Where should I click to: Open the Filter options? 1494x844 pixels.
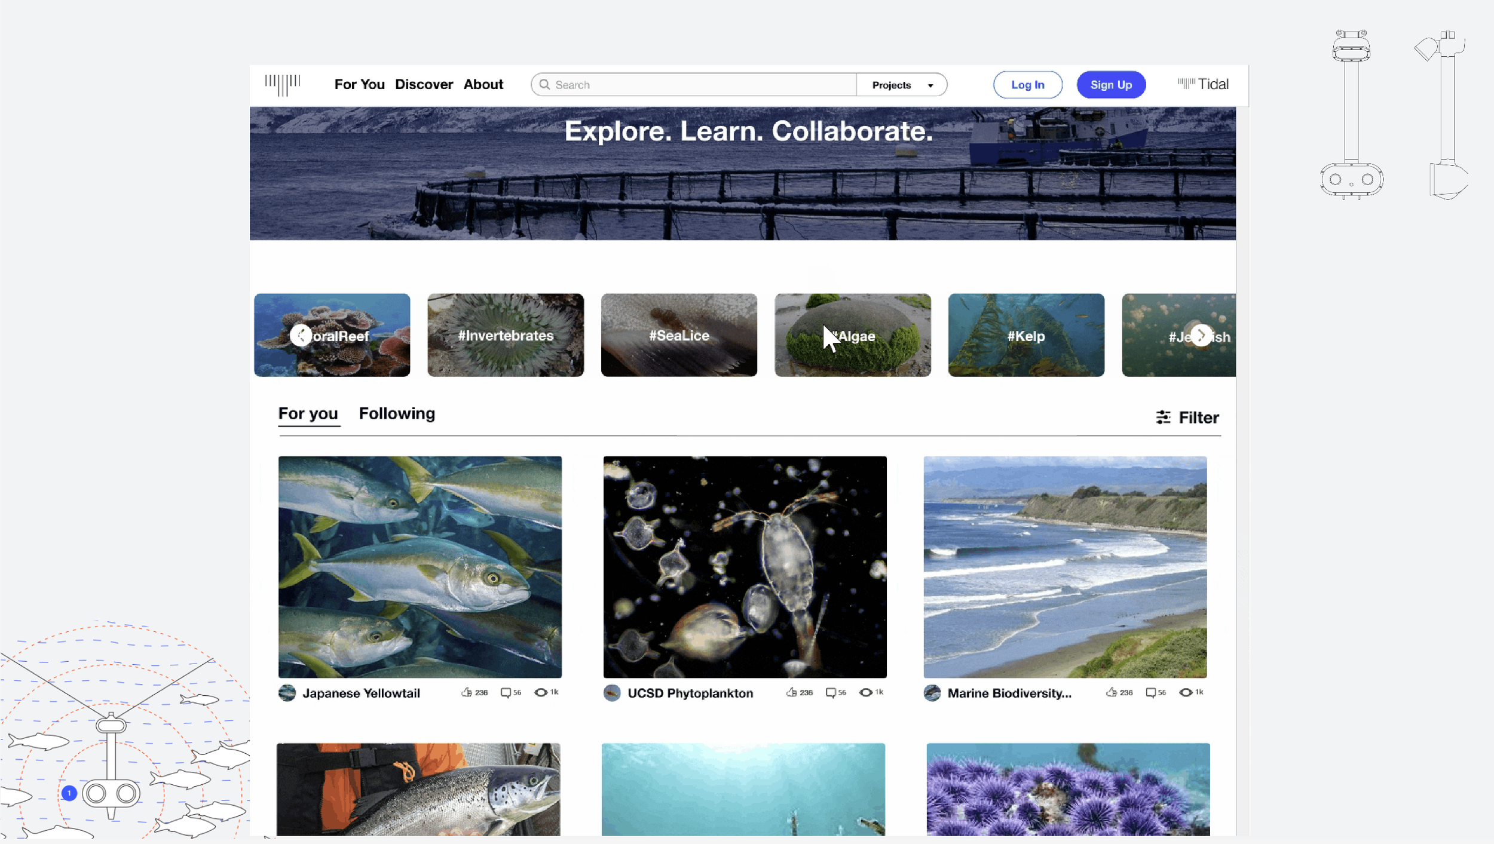click(x=1187, y=418)
